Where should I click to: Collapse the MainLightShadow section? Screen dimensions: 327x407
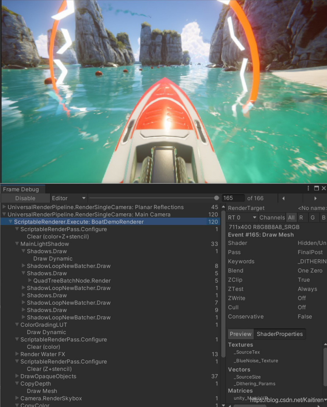[x=16, y=244]
